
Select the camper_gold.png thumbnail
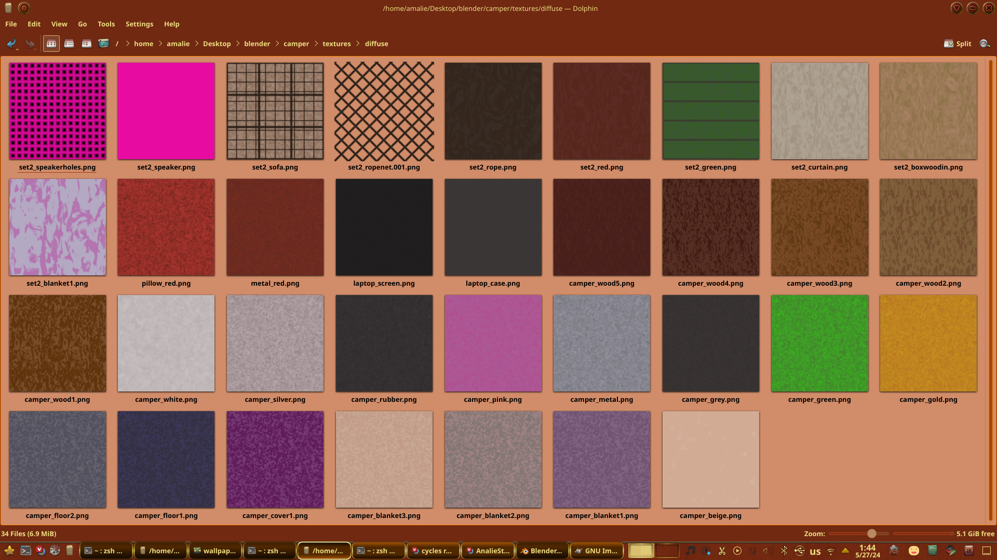click(x=928, y=343)
